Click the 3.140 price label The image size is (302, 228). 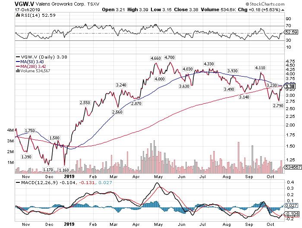click(x=244, y=97)
